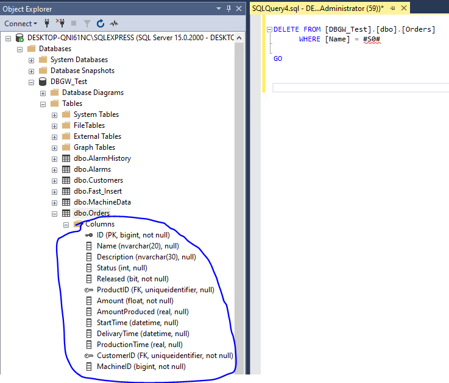This screenshot has width=449, height=383.
Task: Click the foreign key icon beside CustomerID
Action: pyautogui.click(x=89, y=356)
